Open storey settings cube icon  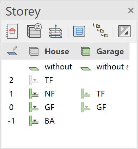pos(34,31)
